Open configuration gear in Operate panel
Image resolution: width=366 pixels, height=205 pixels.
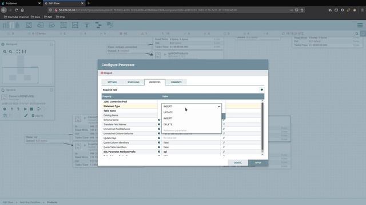tap(5, 109)
